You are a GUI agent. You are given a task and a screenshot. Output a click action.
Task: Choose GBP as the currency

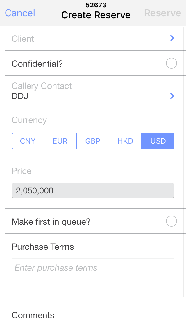93,141
